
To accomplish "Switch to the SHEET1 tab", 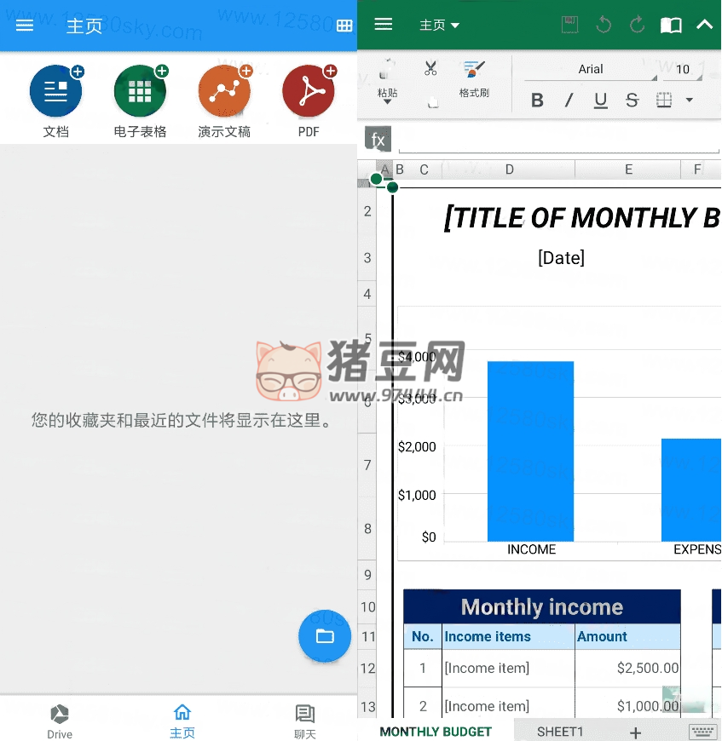I will [560, 732].
